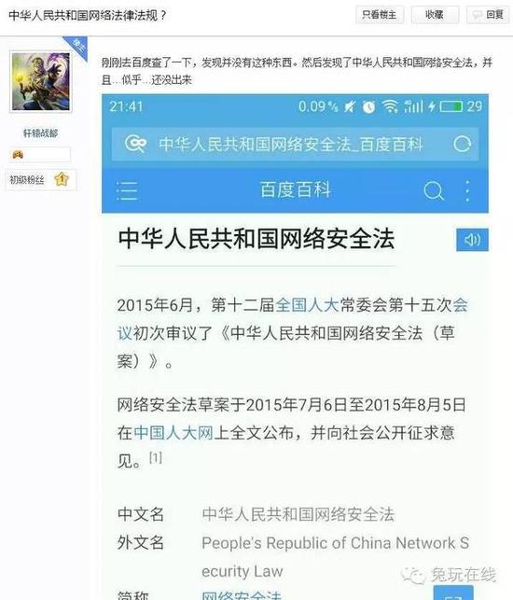
Task: Open the 中国人大网 hyperlink
Action: (x=173, y=433)
